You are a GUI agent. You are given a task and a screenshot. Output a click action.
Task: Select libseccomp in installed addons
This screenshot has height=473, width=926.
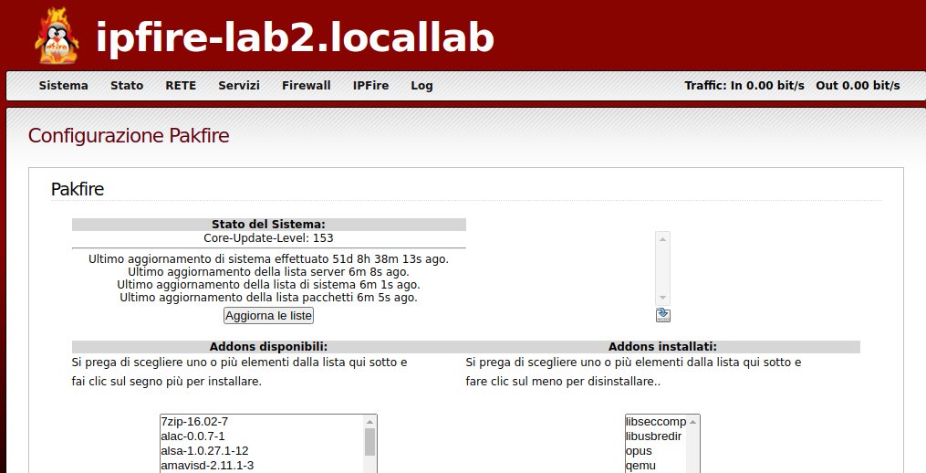(656, 422)
